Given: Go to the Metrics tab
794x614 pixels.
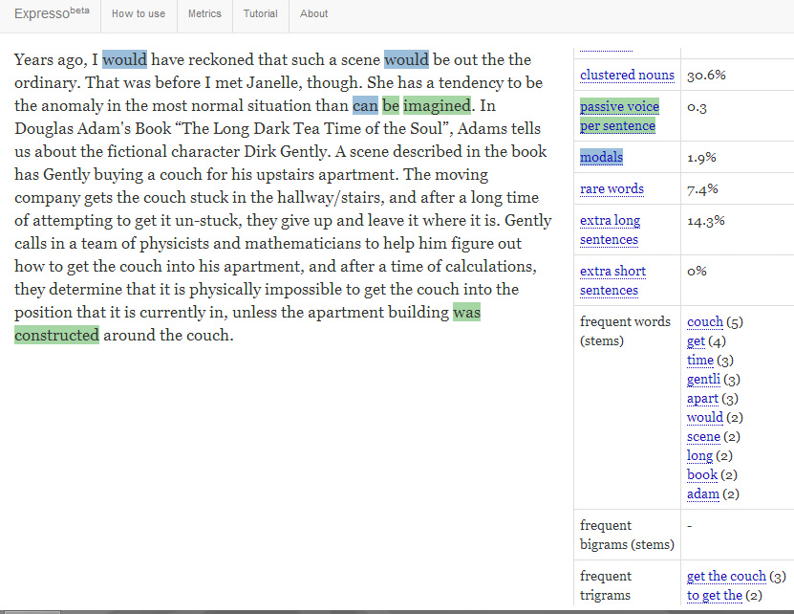Looking at the screenshot, I should [204, 14].
